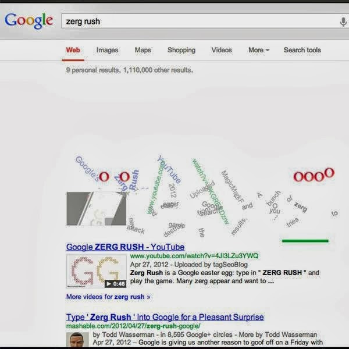
Task: Click the zerg rush search input field
Action: [x=199, y=22]
